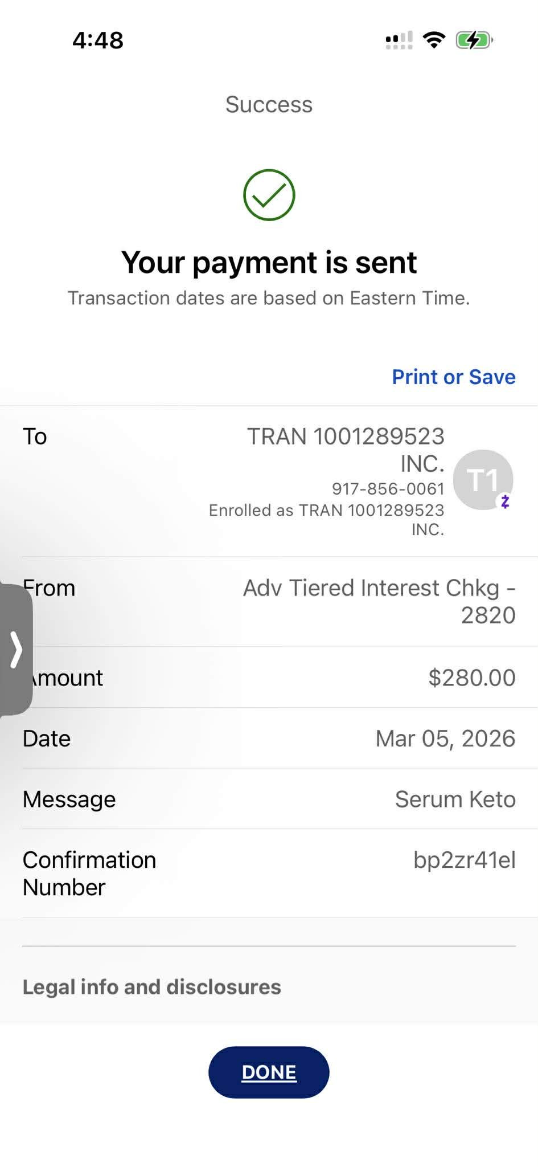Tap the Print or Save link
The image size is (538, 1167).
[453, 377]
